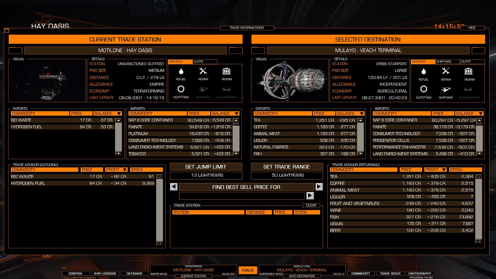Click down arrow on Hay Oasis imports list
496x279 pixels.
pyautogui.click(x=236, y=153)
